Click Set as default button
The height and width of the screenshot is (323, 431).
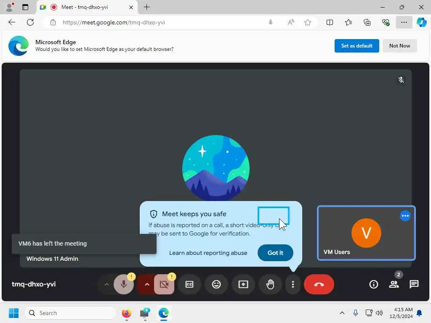coord(357,46)
